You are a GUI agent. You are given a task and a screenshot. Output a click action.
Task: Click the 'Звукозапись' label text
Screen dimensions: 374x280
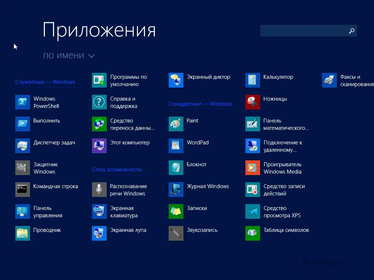[202, 230]
